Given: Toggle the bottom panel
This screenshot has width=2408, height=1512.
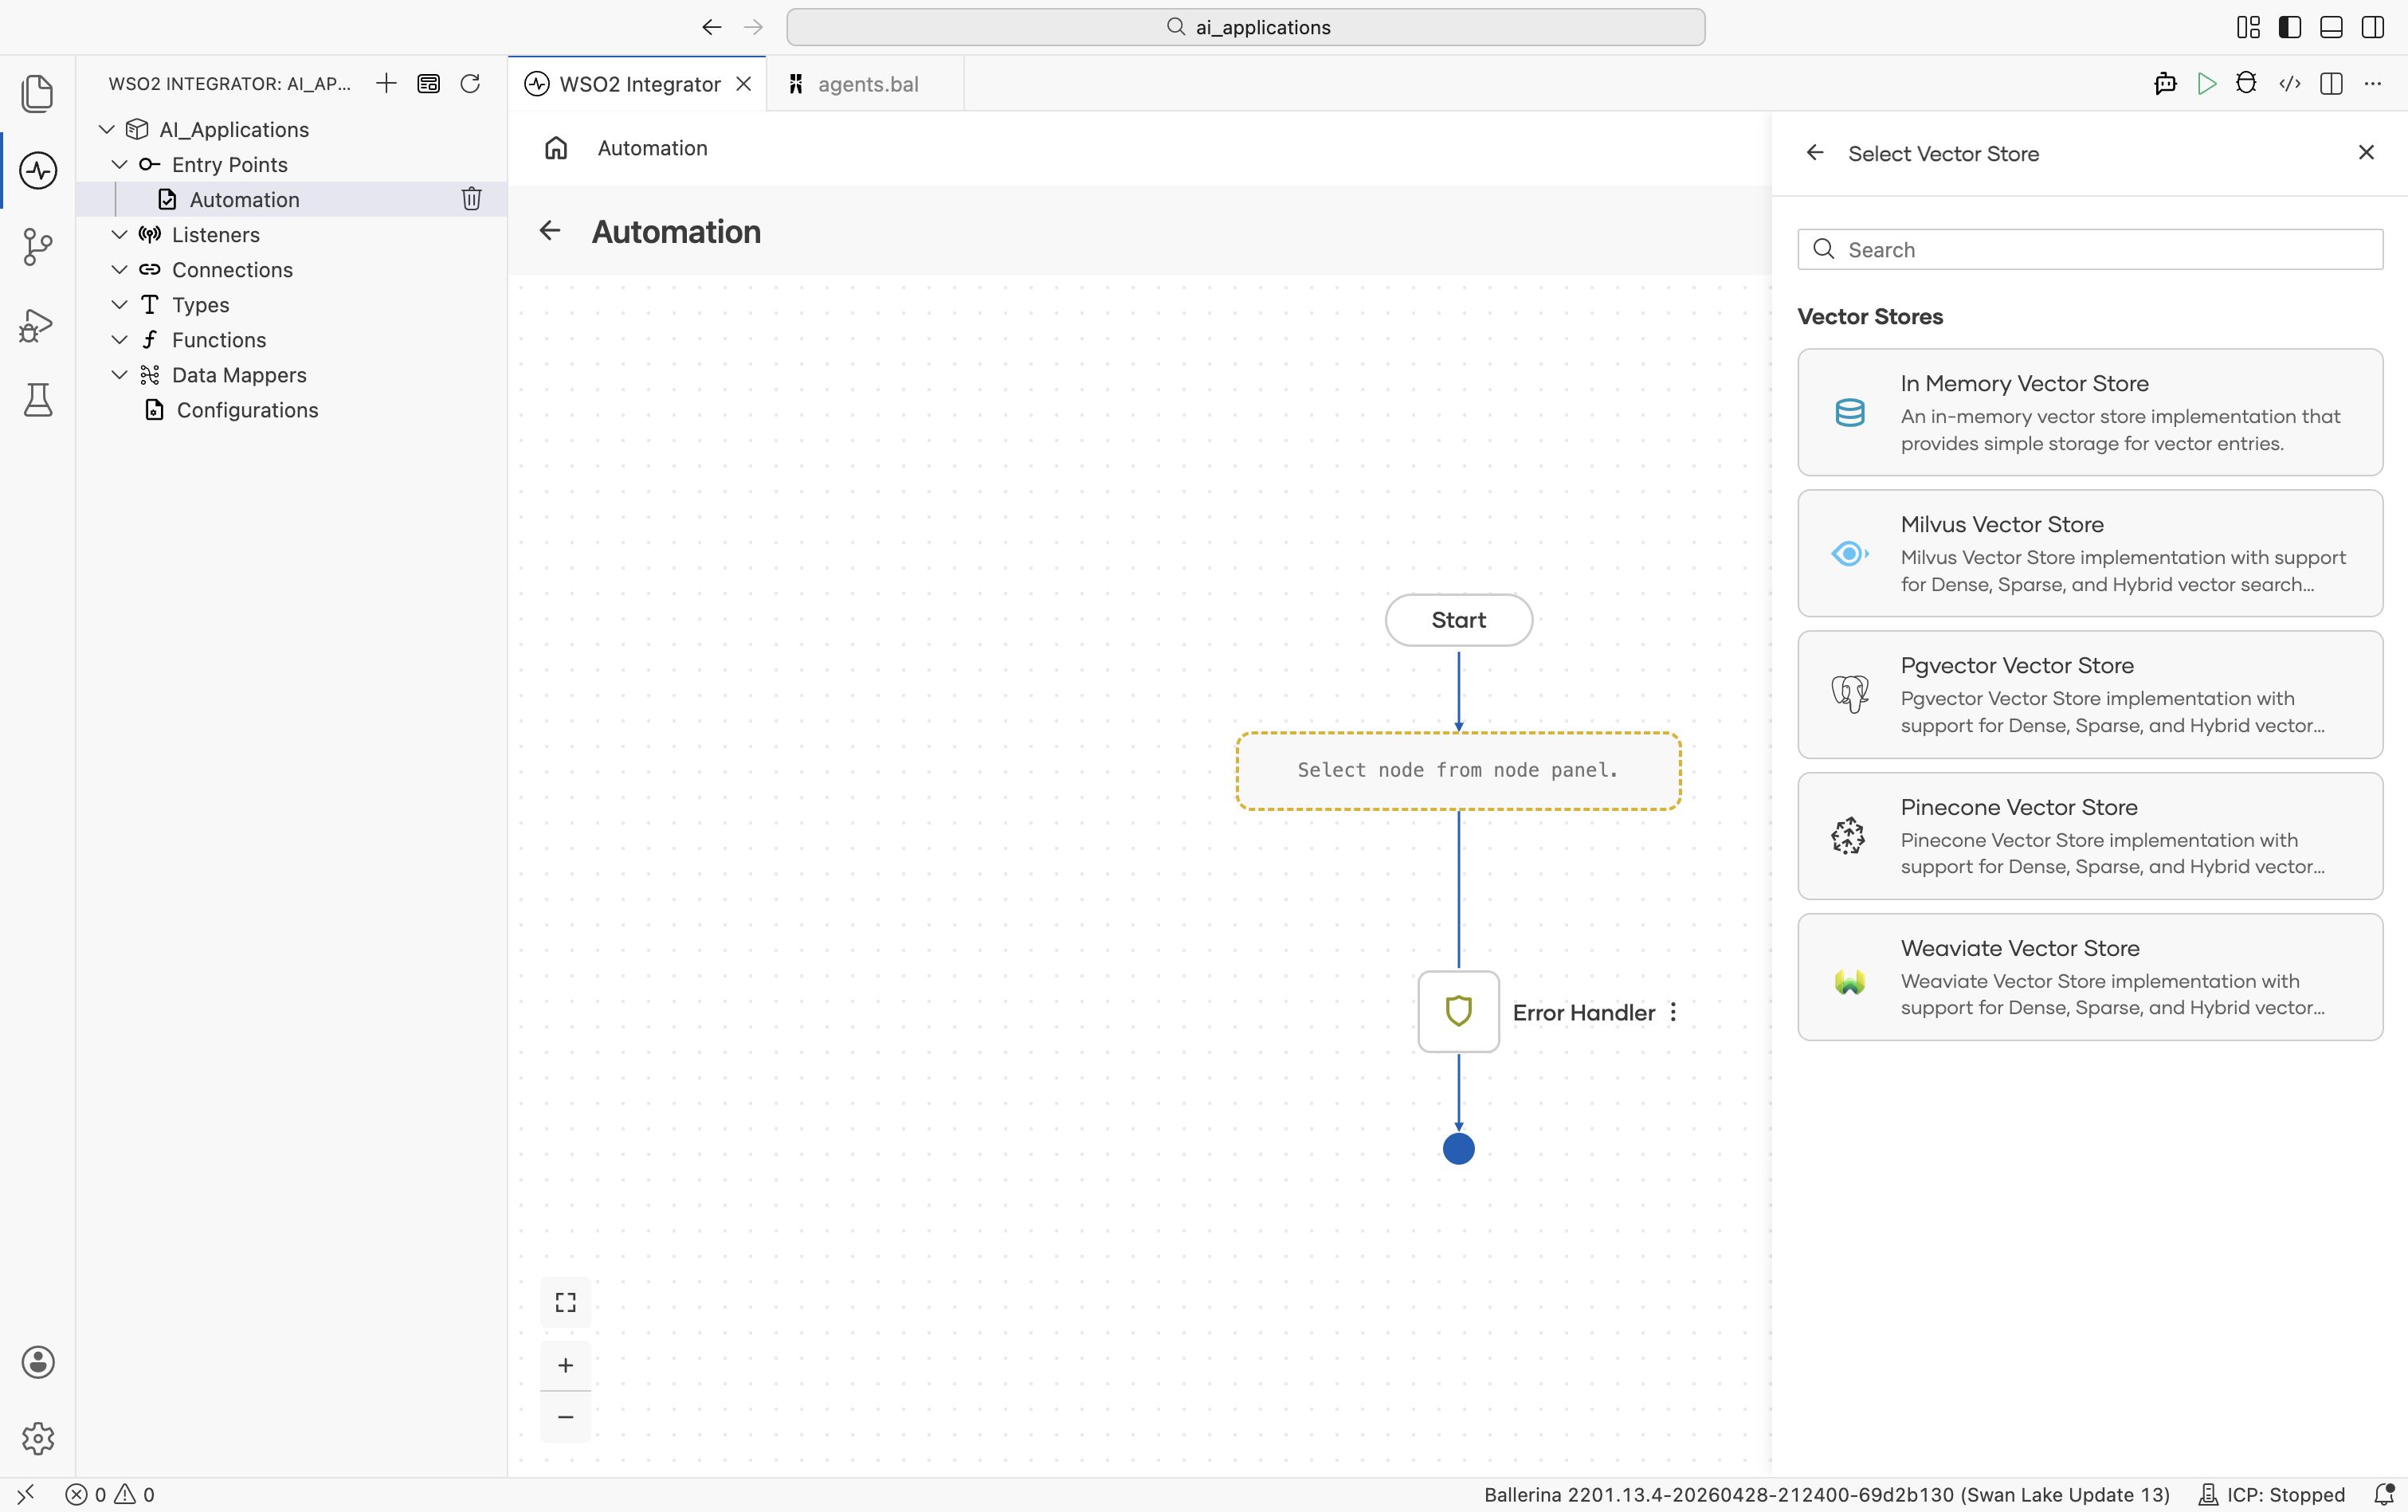Looking at the screenshot, I should point(2331,27).
